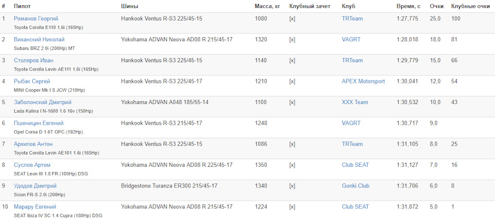The width and height of the screenshot is (495, 224).
Task: Click Club SEAT link in Суслов row
Action: [x=355, y=165]
